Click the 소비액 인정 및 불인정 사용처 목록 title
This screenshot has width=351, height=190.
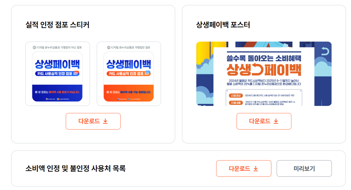tap(76, 168)
